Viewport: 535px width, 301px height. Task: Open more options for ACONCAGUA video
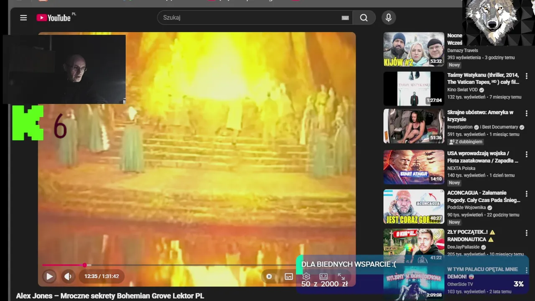coord(526,194)
